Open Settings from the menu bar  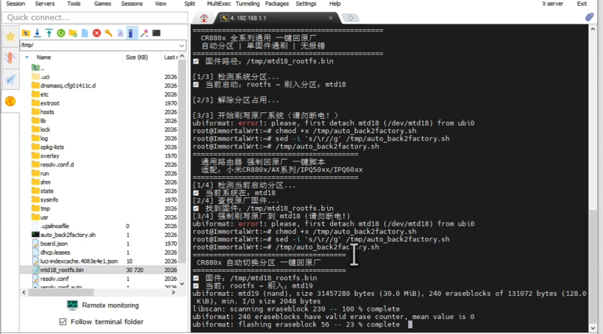(x=306, y=4)
